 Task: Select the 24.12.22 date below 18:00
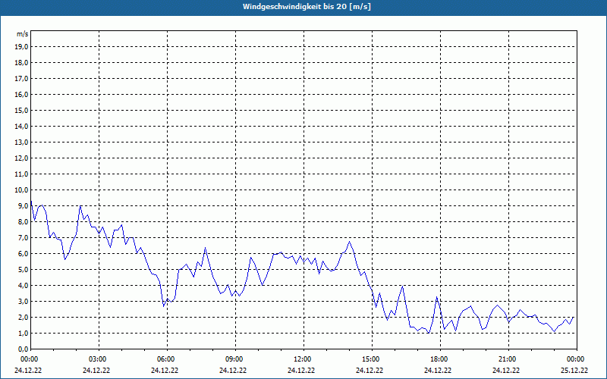(x=438, y=370)
